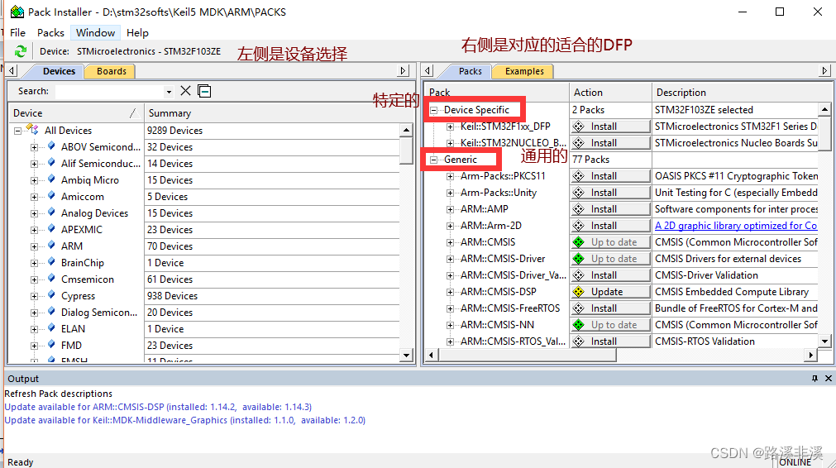Click the Pack Installer app icon in title bar
The image size is (836, 468).
tap(17, 12)
